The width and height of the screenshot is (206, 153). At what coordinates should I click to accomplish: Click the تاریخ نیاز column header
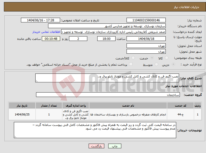click(22, 106)
